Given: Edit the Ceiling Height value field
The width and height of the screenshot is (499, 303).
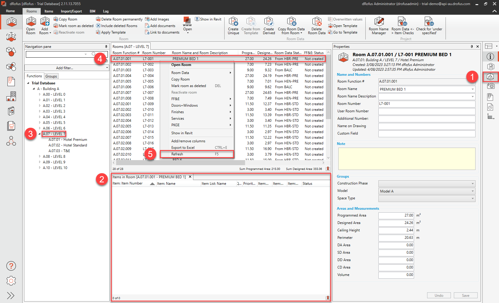Looking at the screenshot, I should [396, 230].
